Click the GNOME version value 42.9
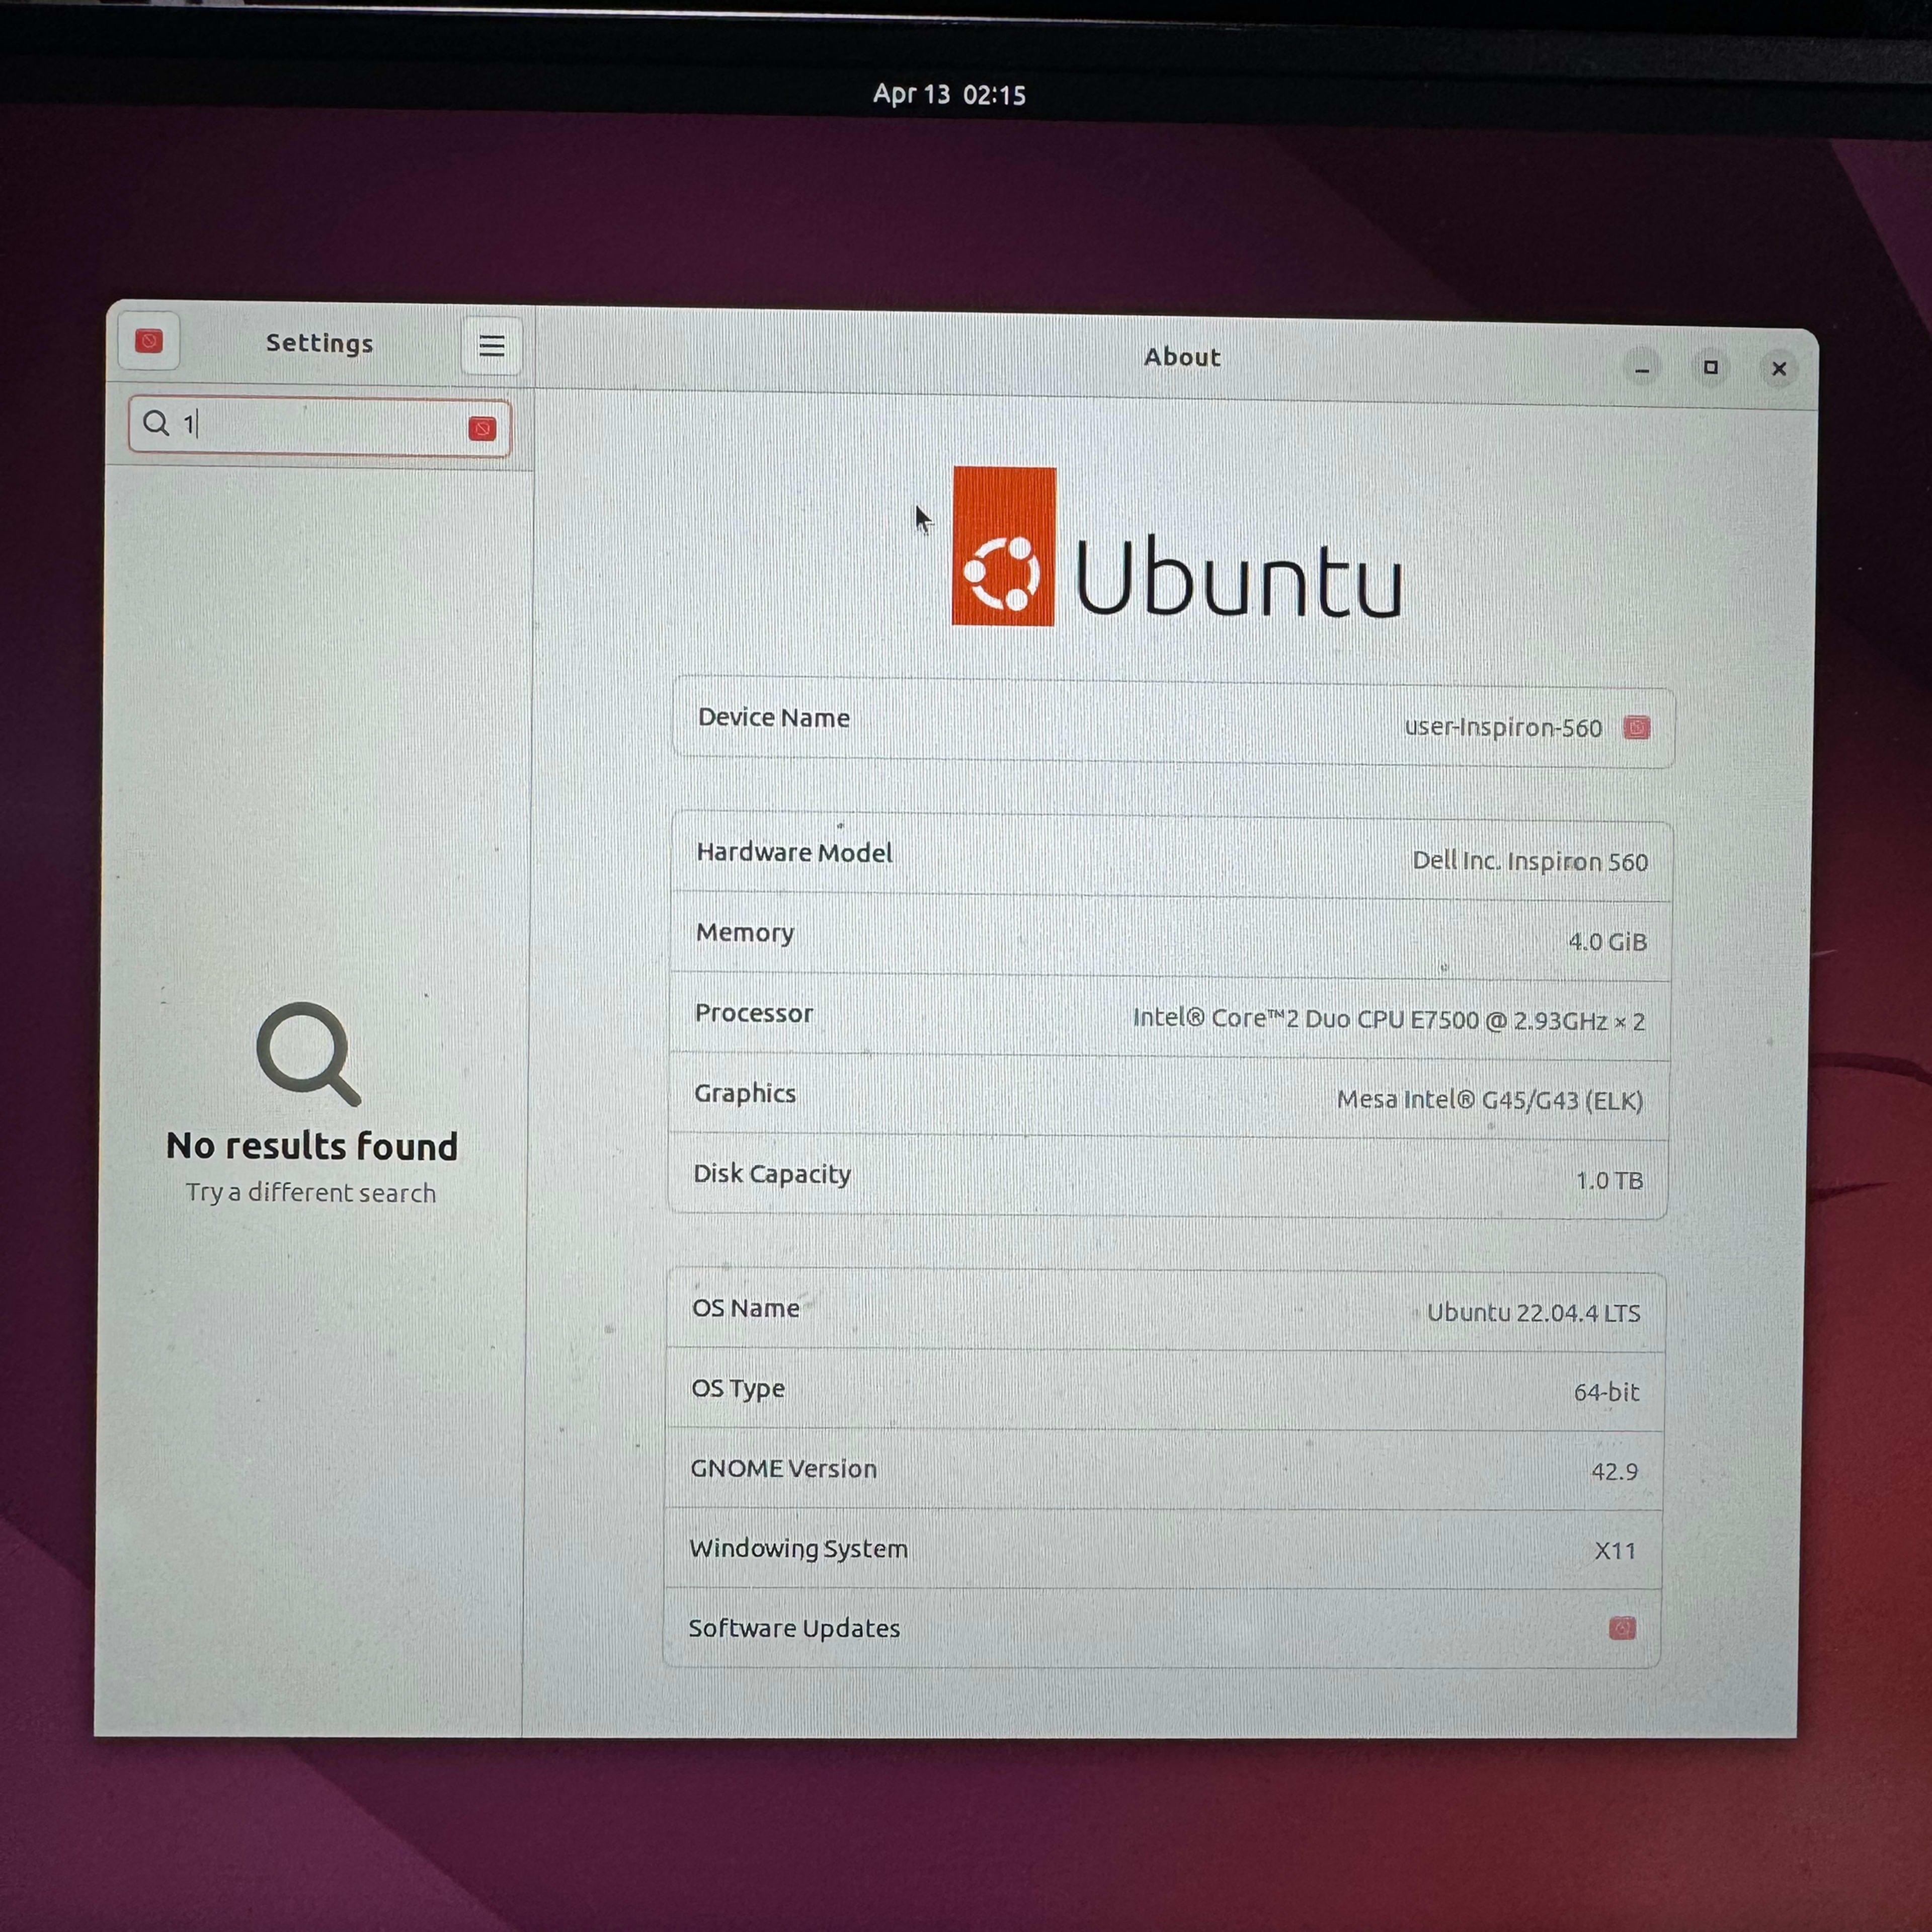Image resolution: width=1932 pixels, height=1932 pixels. [x=1614, y=1471]
